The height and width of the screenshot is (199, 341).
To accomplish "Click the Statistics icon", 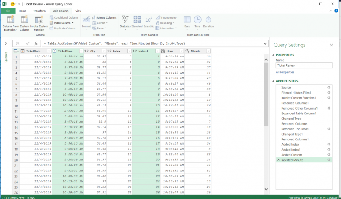I will [x=125, y=20].
